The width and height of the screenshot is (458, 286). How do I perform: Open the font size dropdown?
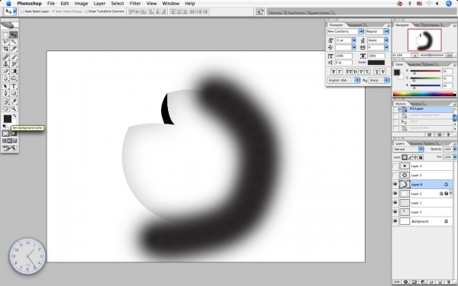353,40
